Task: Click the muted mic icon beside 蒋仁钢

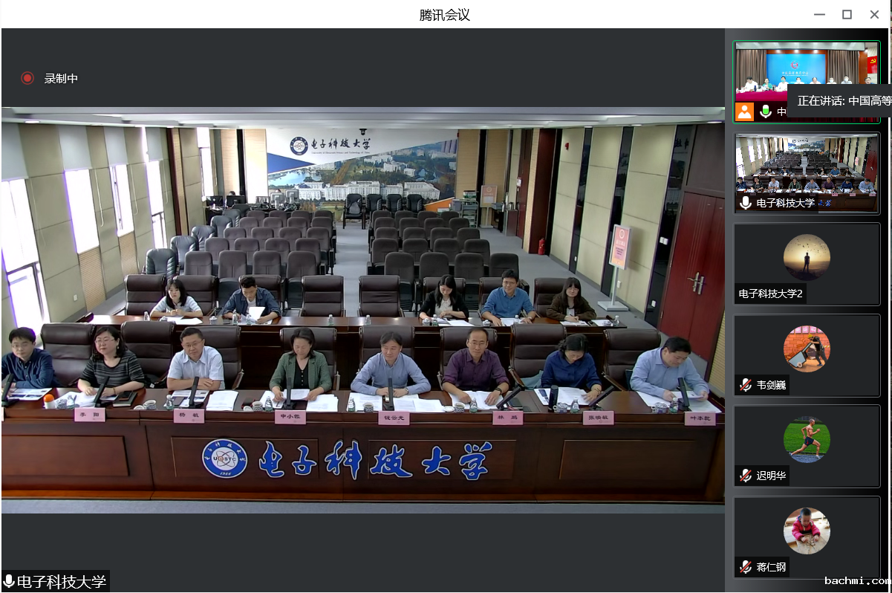Action: click(746, 567)
